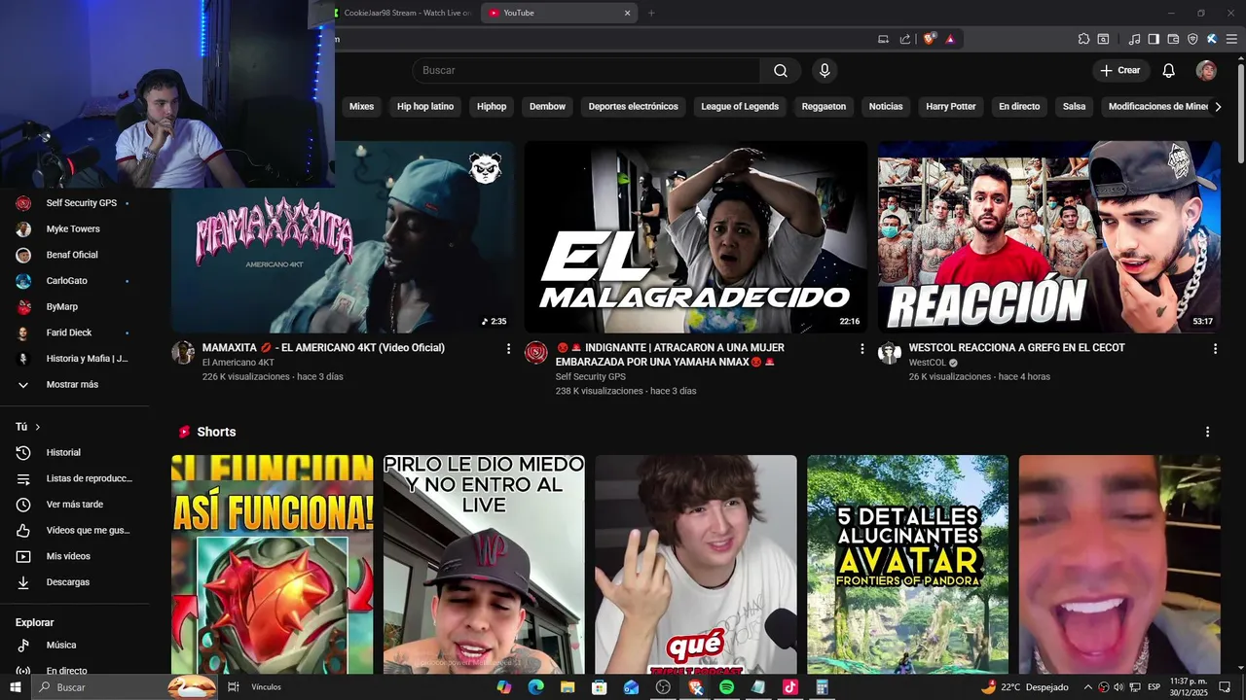This screenshot has height=700, width=1246.
Task: Open voice search microphone
Action: point(825,70)
